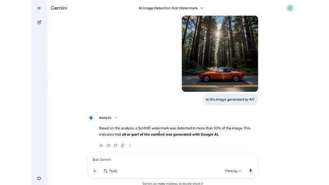This screenshot has width=329, height=185.
Task: Open the account avatar C
Action: click(290, 8)
